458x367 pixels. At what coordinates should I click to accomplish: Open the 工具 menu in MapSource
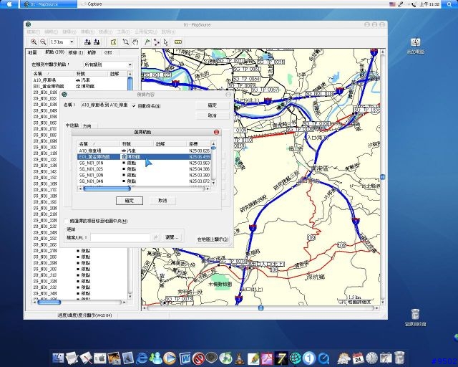coord(124,32)
